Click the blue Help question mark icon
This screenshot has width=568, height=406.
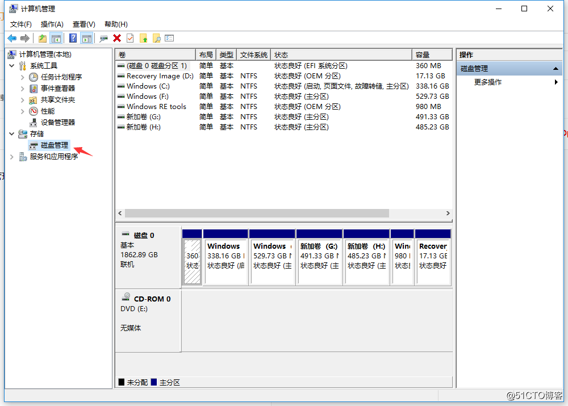point(73,38)
